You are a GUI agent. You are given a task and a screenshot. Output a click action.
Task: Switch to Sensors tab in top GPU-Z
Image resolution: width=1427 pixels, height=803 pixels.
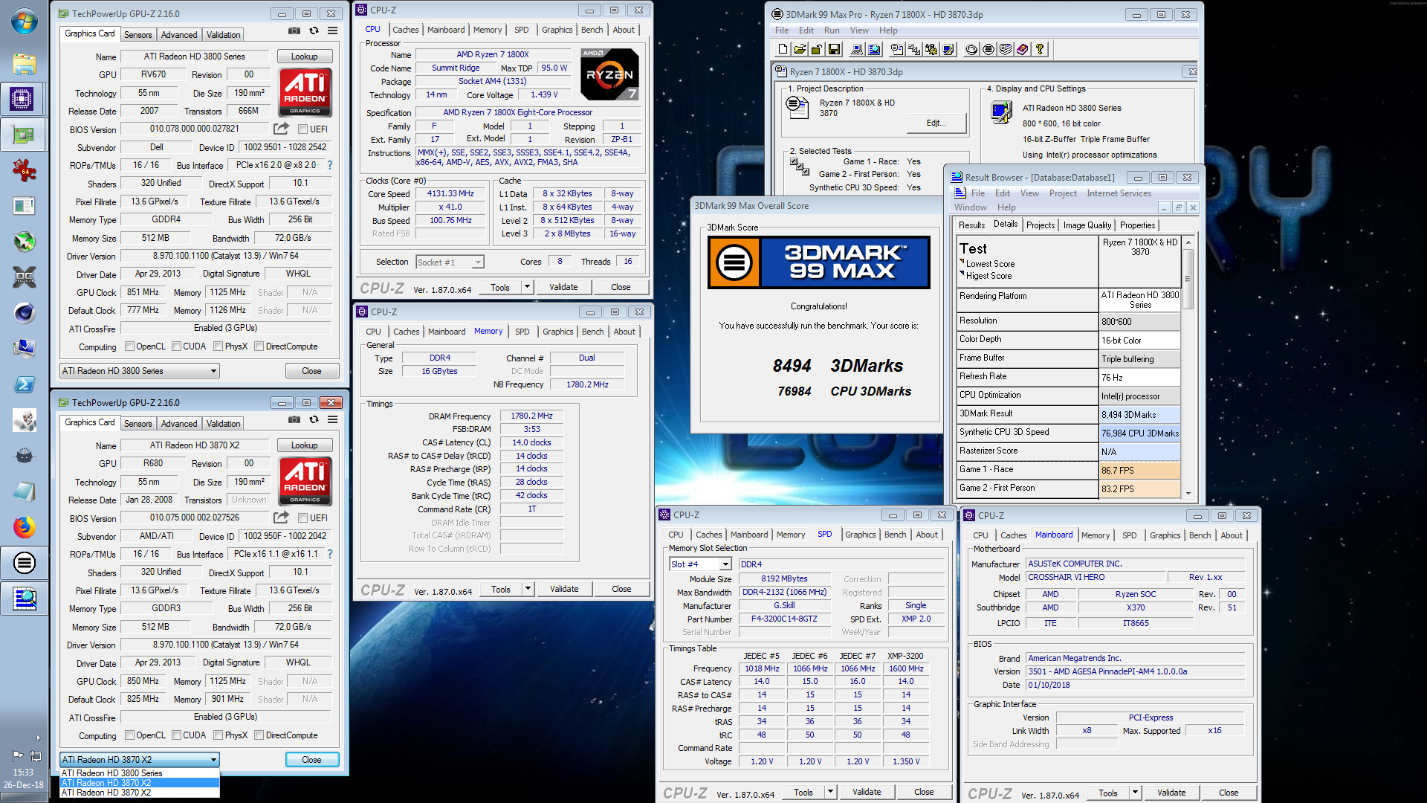(x=137, y=35)
